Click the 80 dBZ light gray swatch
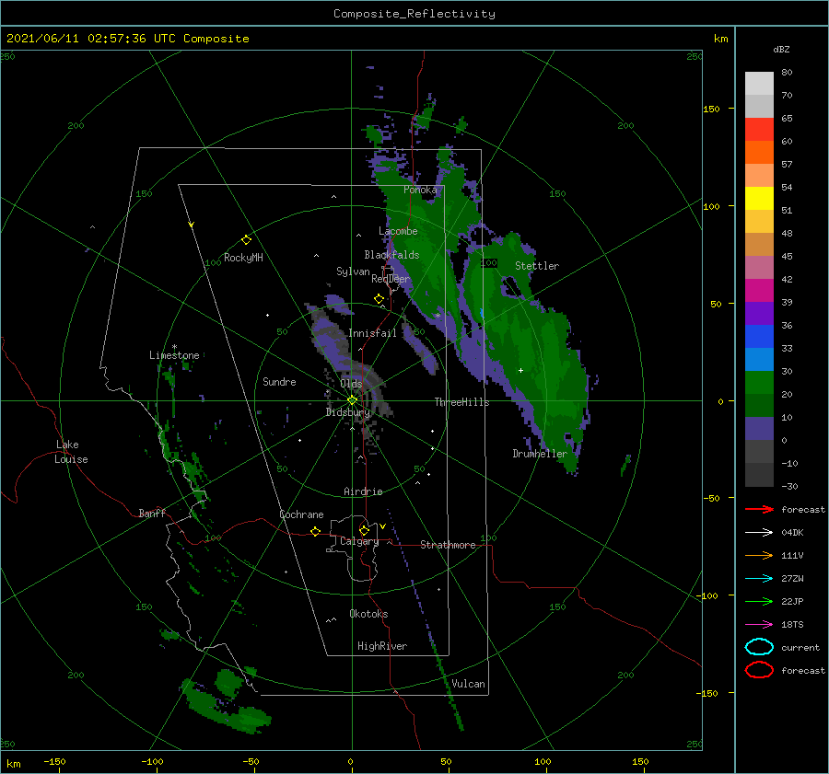 click(759, 84)
